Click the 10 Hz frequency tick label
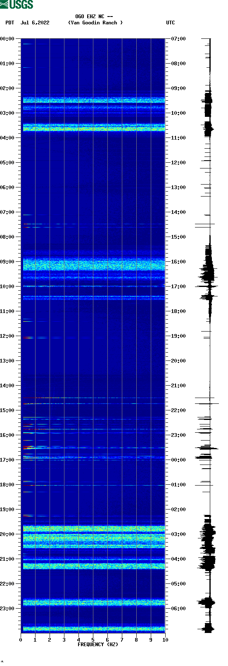 tap(165, 640)
